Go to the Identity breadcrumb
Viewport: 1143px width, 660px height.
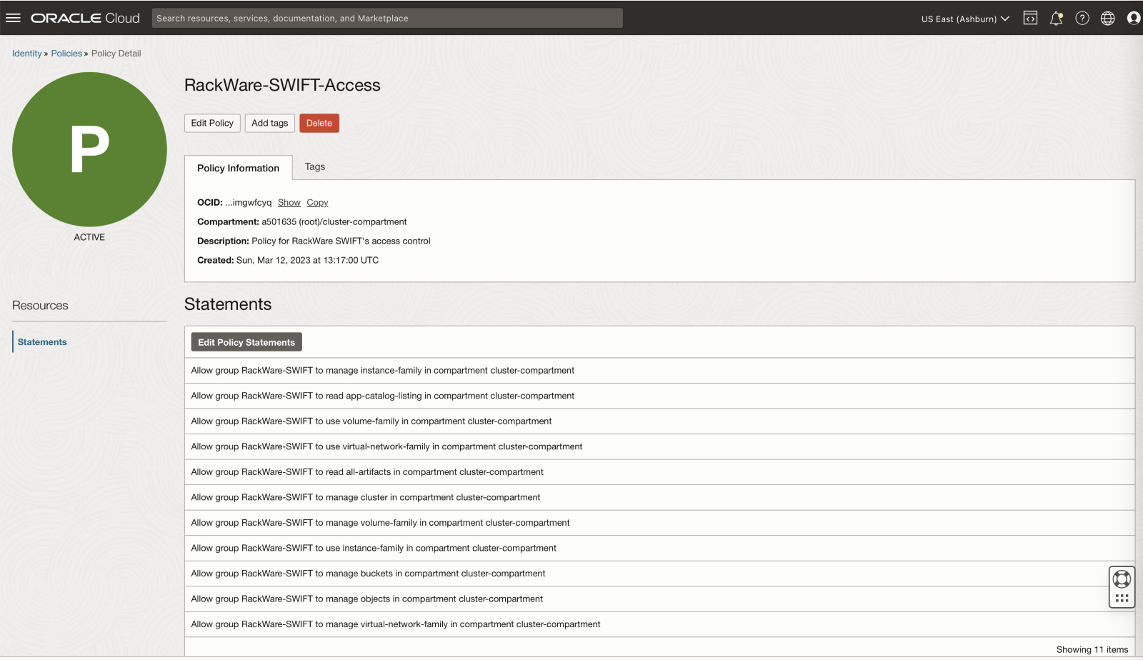pyautogui.click(x=27, y=54)
